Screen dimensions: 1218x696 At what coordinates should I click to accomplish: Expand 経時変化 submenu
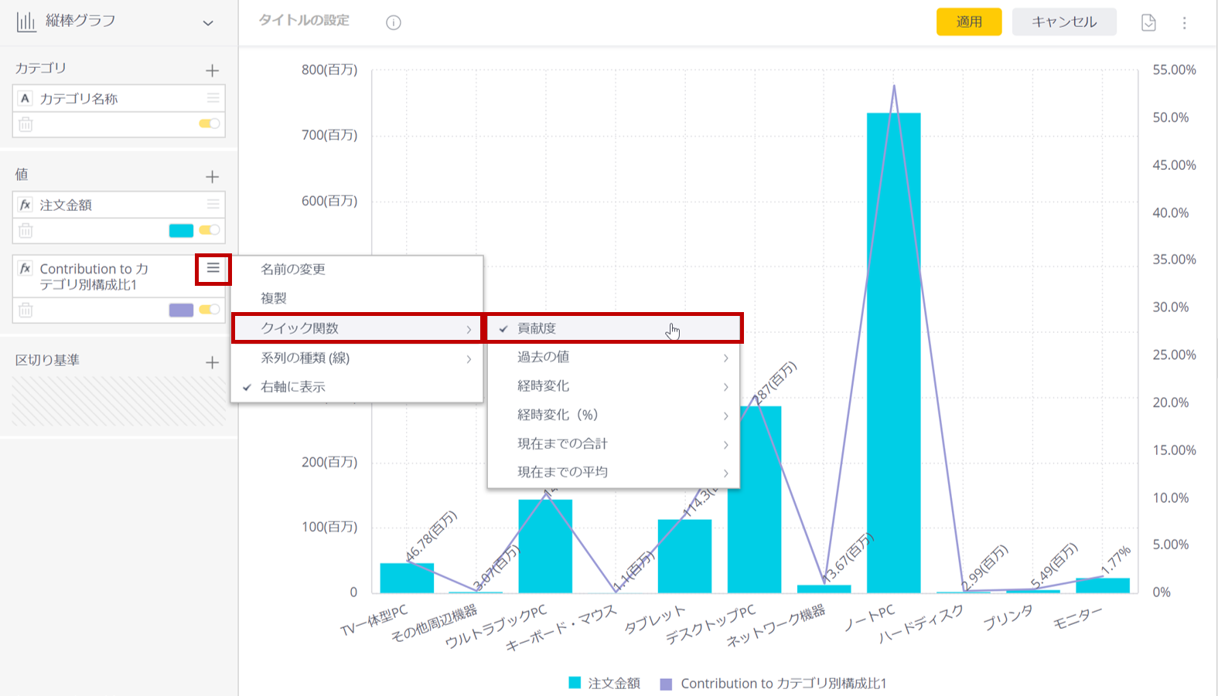[613, 386]
